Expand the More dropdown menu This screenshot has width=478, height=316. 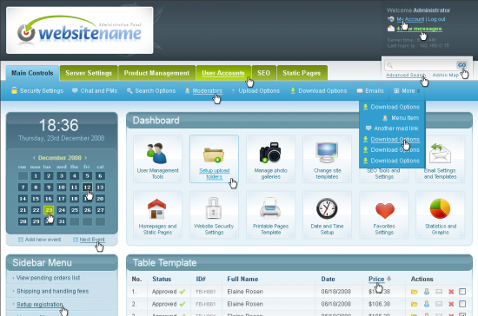[x=407, y=91]
